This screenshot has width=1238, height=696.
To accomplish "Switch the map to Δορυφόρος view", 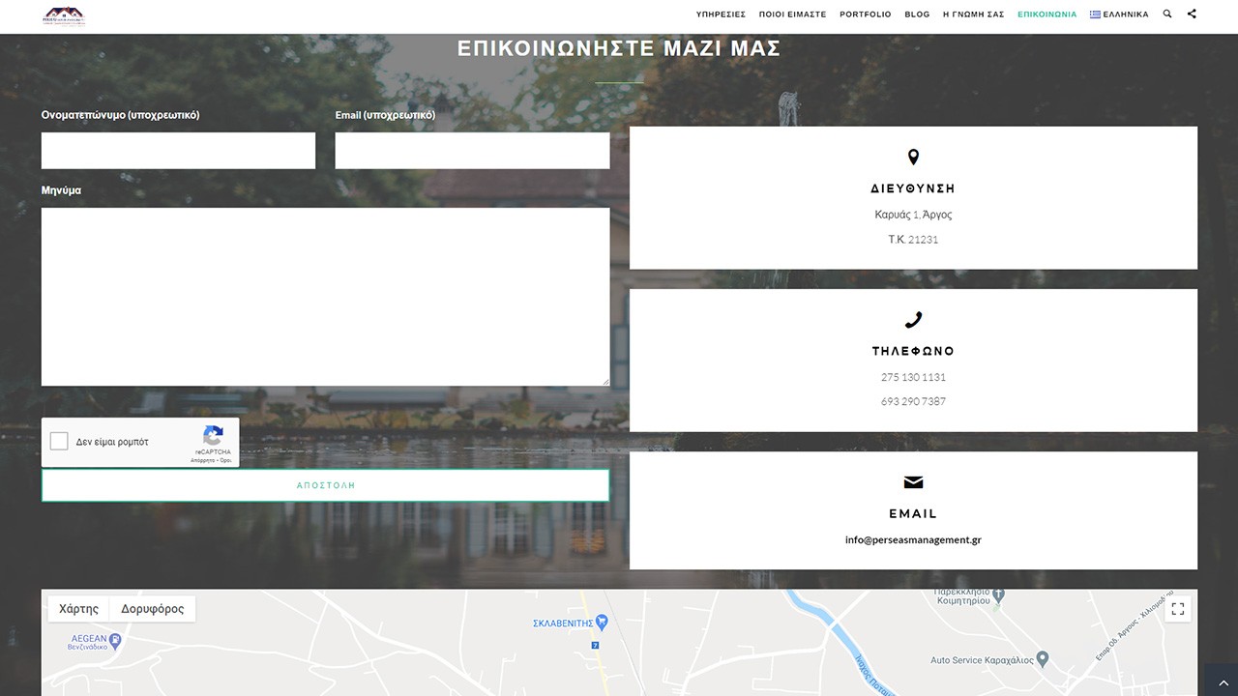I will click(152, 609).
